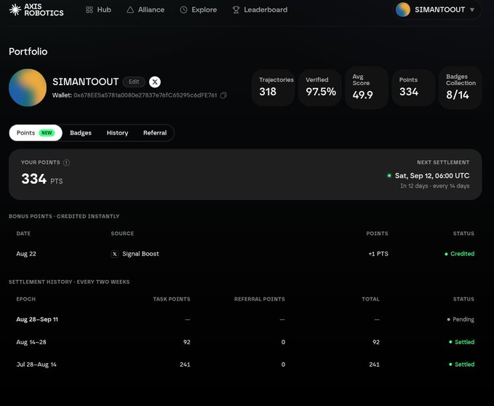Click the wallet address text
The width and height of the screenshot is (494, 406).
146,95
